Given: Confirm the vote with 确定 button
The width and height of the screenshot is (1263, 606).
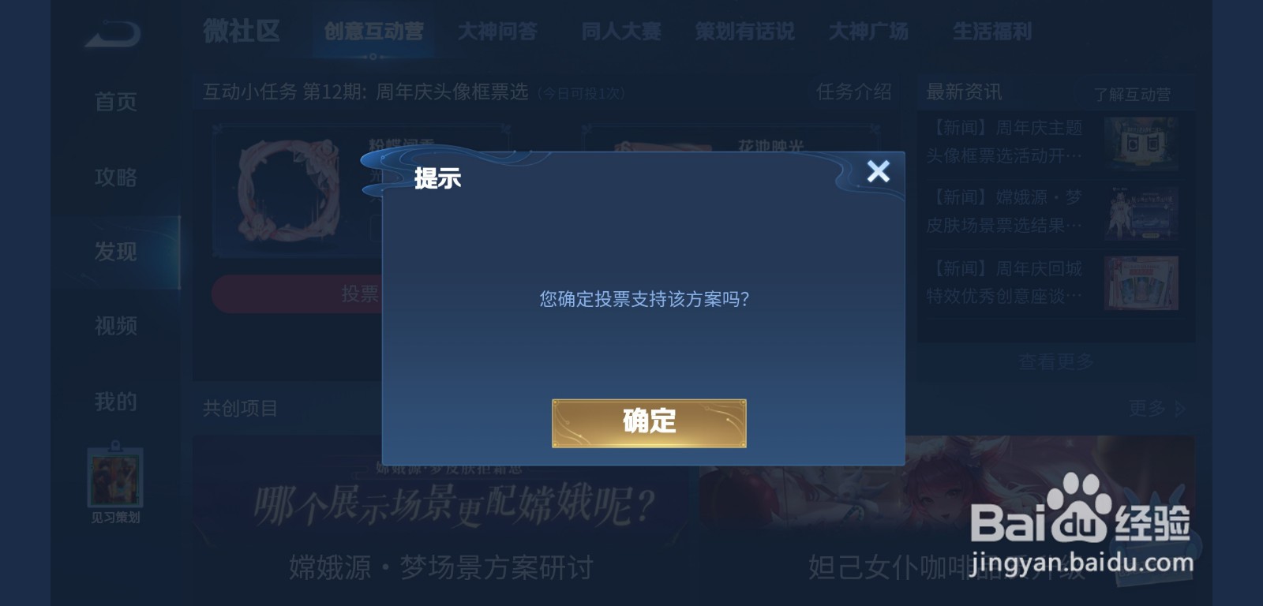Looking at the screenshot, I should coord(649,423).
